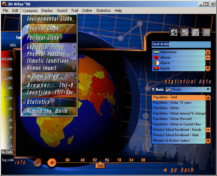Switch to the scatter plot view icon

[206, 32]
